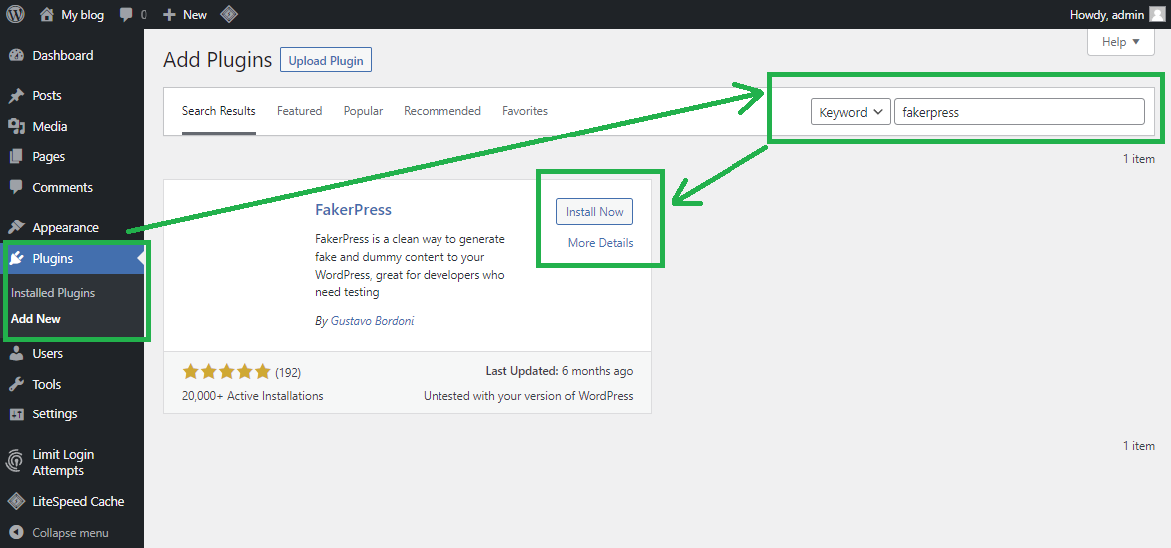Click the admin user avatar

[1156, 15]
